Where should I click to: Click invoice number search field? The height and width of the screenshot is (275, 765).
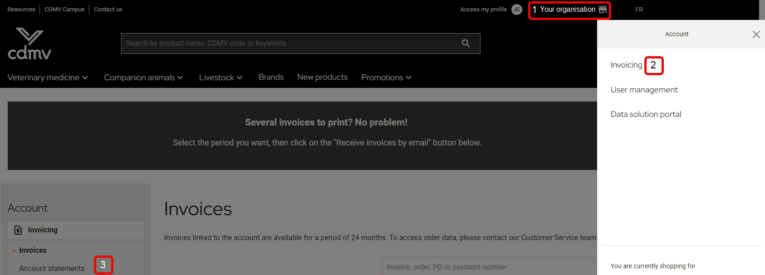coord(489,267)
